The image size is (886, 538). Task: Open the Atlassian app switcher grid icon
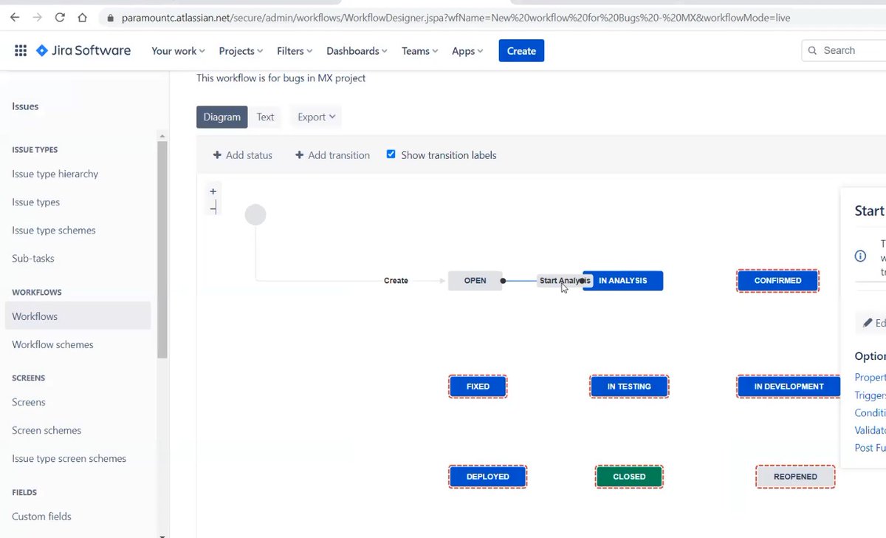(21, 50)
